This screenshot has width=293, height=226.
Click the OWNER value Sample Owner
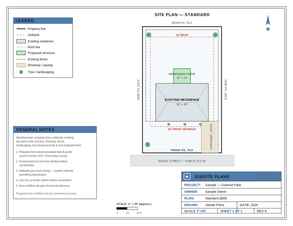[x=216, y=192]
